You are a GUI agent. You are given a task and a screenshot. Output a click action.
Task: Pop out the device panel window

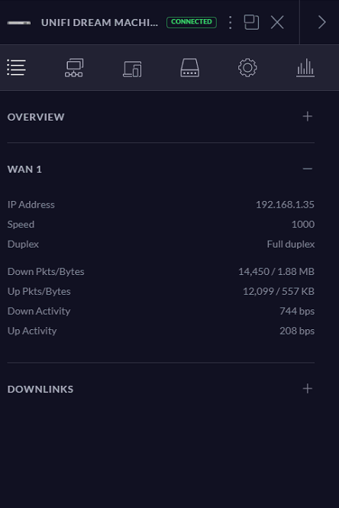tap(252, 22)
